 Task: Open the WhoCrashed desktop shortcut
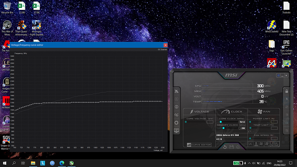pos(272,27)
